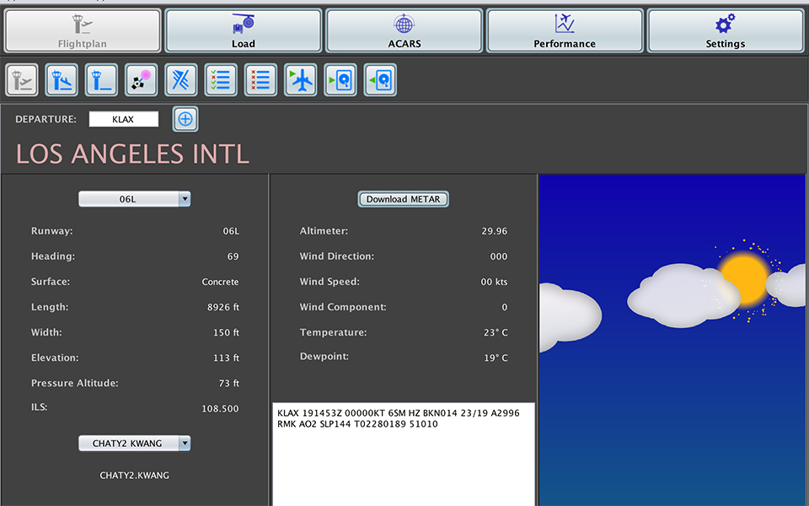Click the runway length value 8926 ft
This screenshot has height=506, width=809.
(222, 307)
